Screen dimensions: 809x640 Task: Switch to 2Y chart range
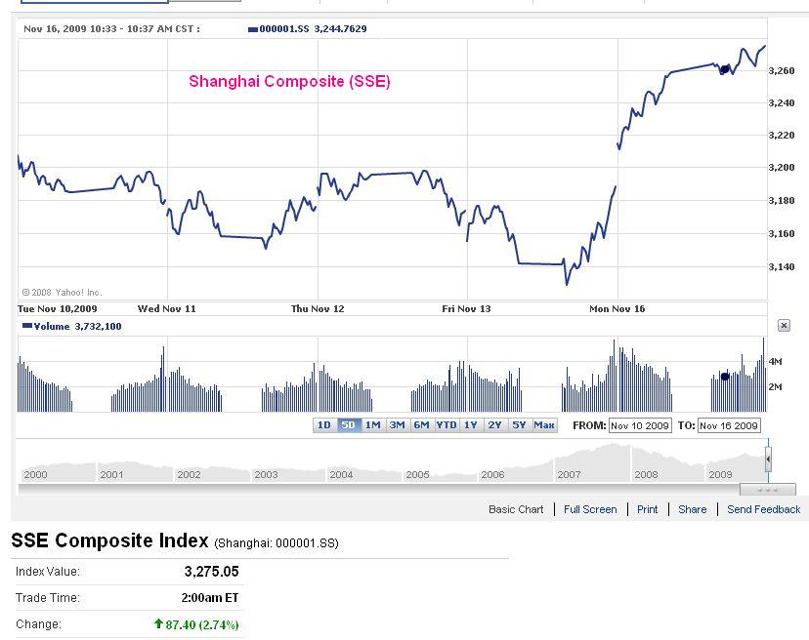click(495, 425)
